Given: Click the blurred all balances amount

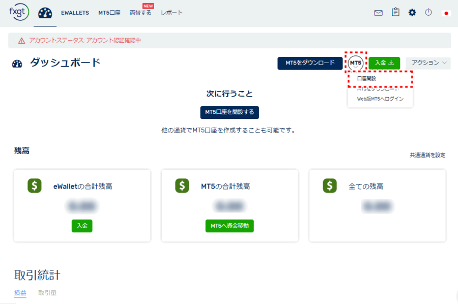Looking at the screenshot, I should 378,206.
